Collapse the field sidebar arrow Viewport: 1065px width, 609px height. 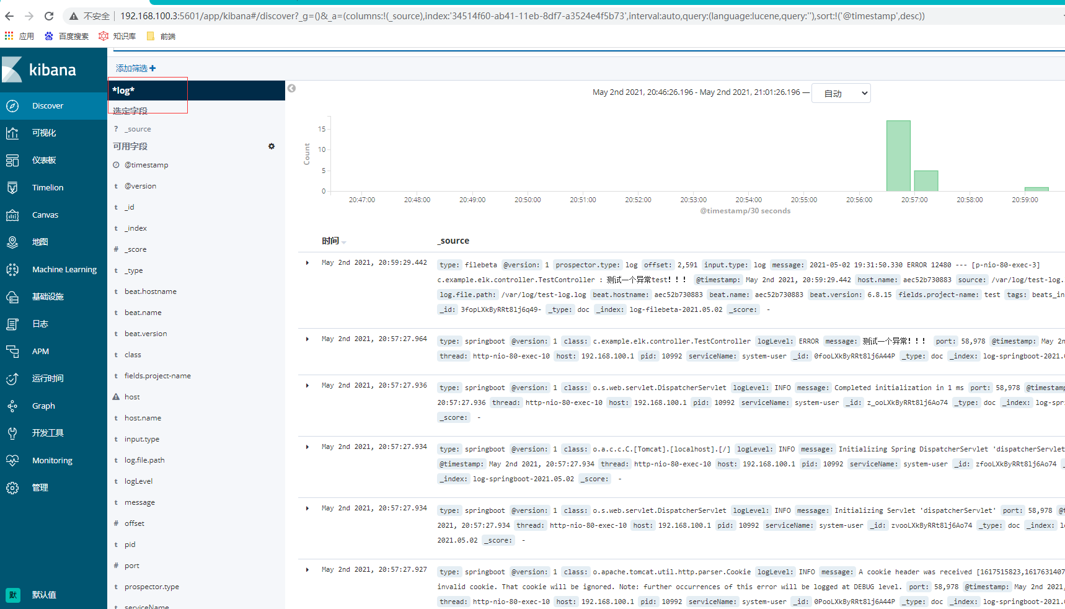(291, 89)
